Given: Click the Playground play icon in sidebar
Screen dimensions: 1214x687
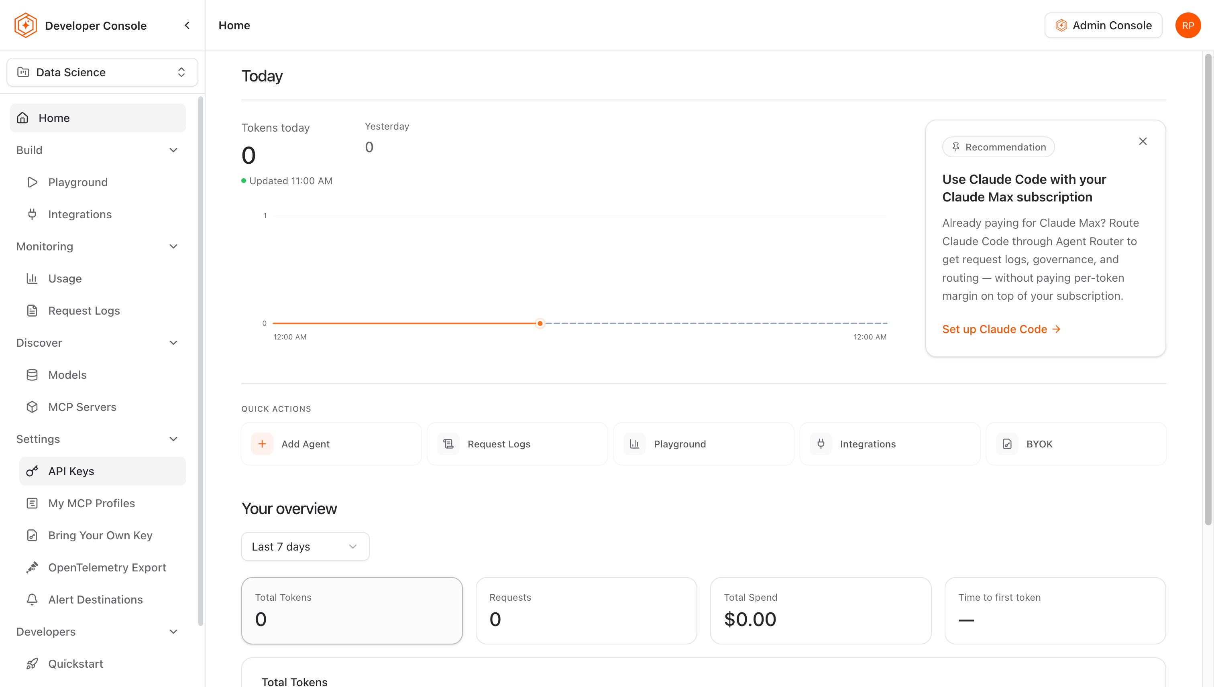Looking at the screenshot, I should coord(32,182).
